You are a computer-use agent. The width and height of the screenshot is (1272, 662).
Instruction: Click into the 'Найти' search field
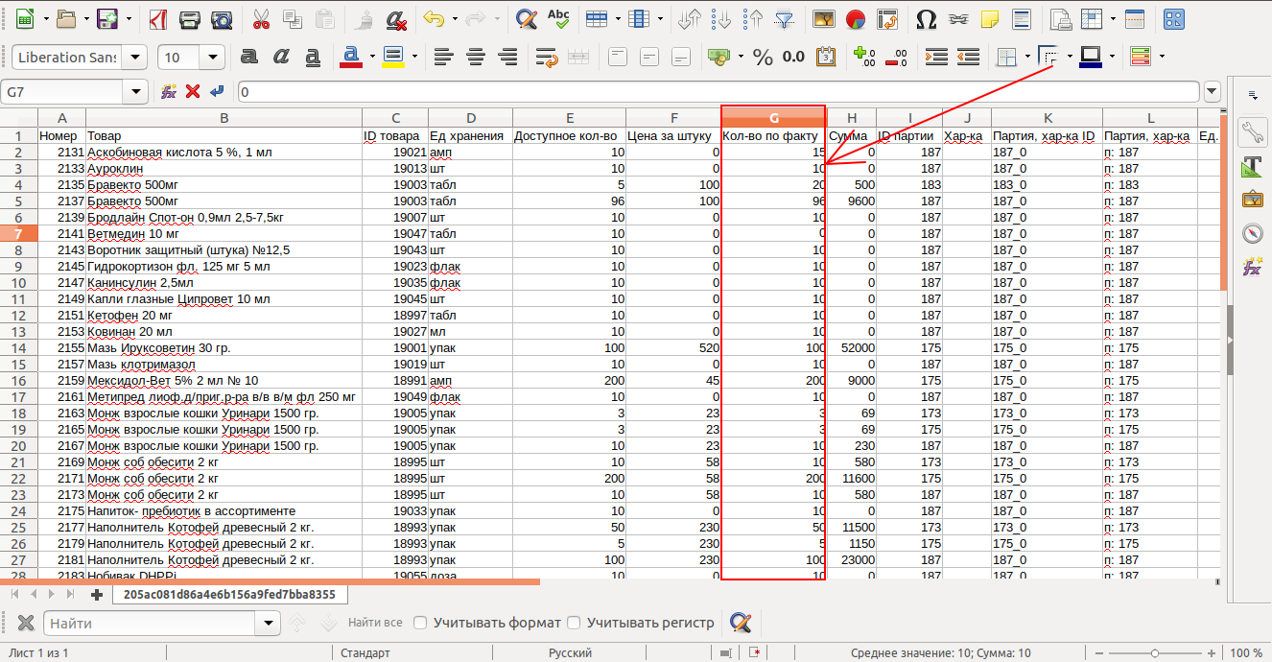[x=152, y=623]
